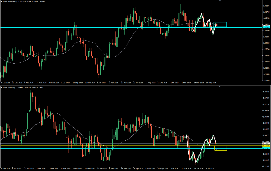Click the 4 Feb 2024 date on the Weekly time axis
This screenshot has height=171, width=271.
pos(29,82)
